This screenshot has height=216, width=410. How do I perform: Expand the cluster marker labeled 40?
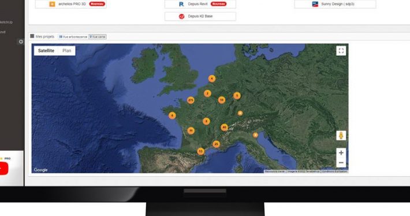pos(224,127)
